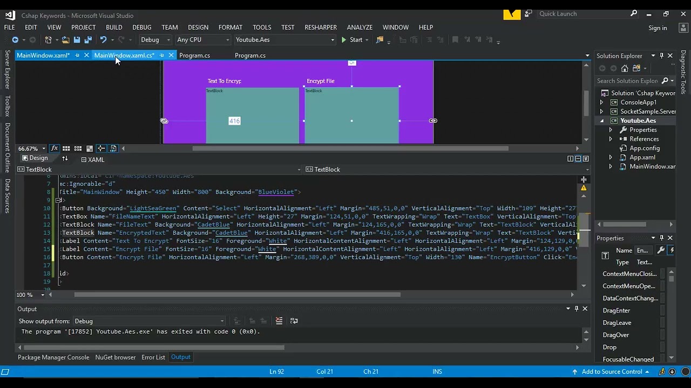Toggle the snap grid display icon
The width and height of the screenshot is (691, 388).
66,149
